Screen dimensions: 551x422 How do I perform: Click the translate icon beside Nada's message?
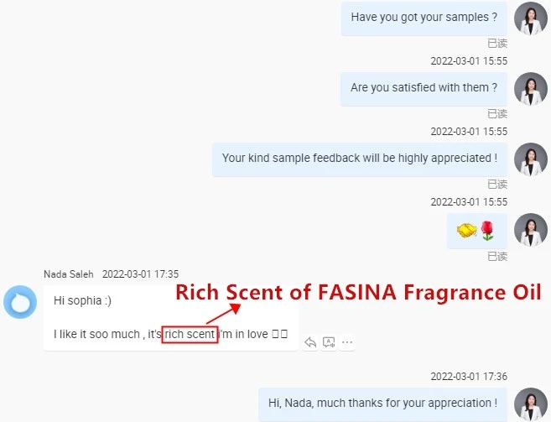(329, 341)
